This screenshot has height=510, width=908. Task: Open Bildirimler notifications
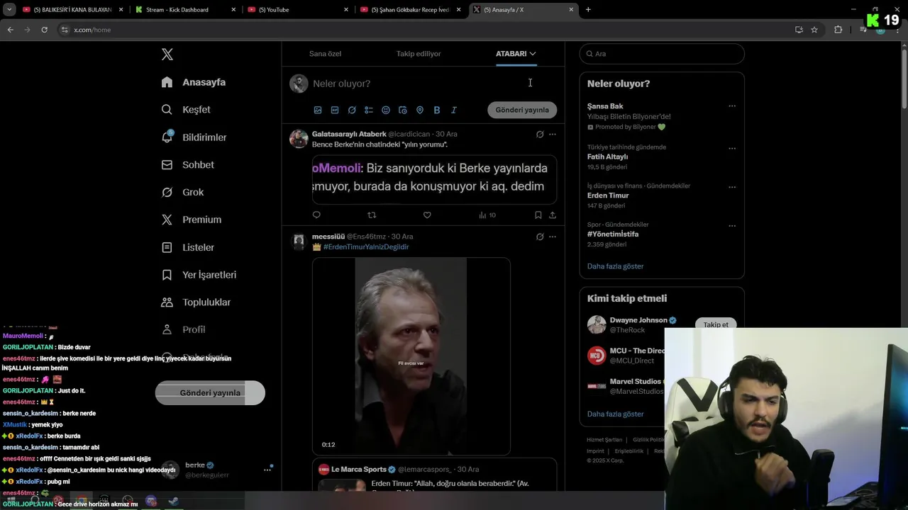coord(194,137)
